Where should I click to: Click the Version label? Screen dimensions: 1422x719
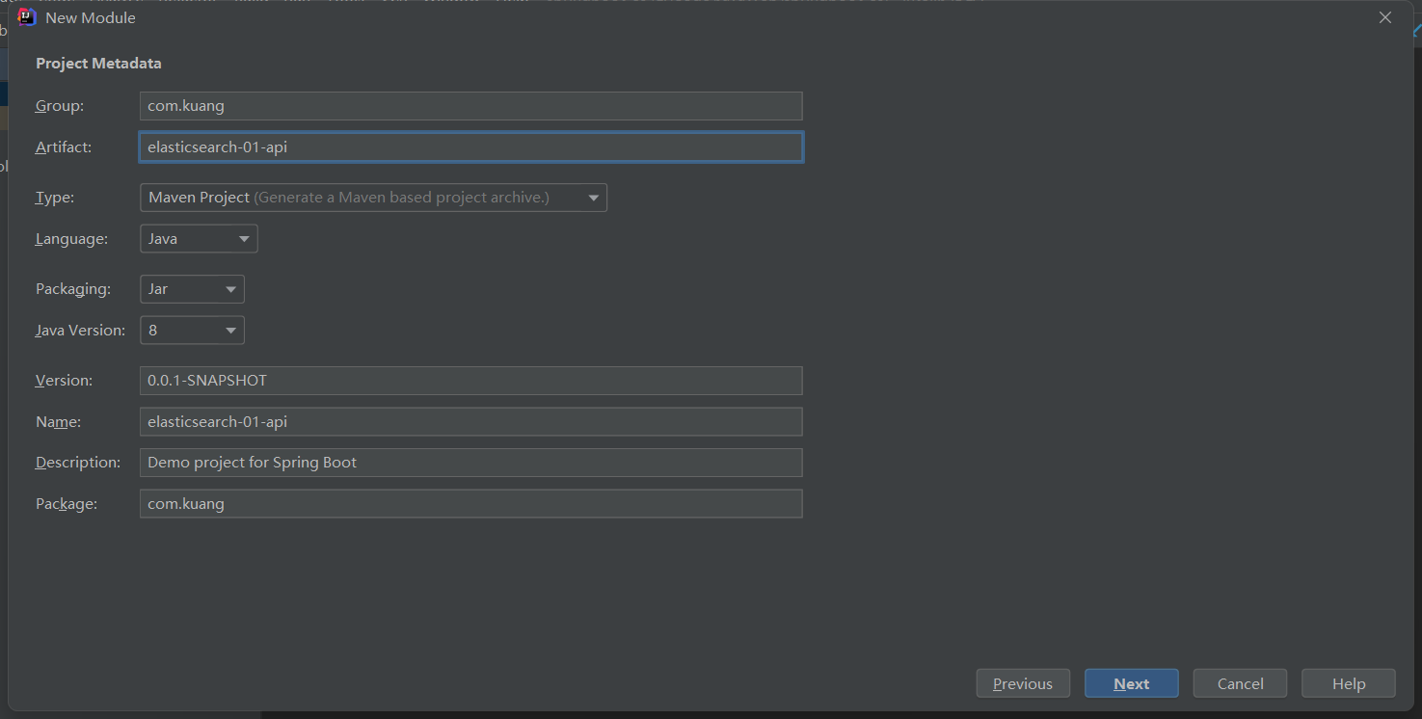(65, 381)
